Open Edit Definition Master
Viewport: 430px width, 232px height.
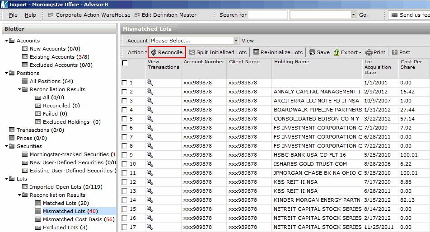coord(137,15)
